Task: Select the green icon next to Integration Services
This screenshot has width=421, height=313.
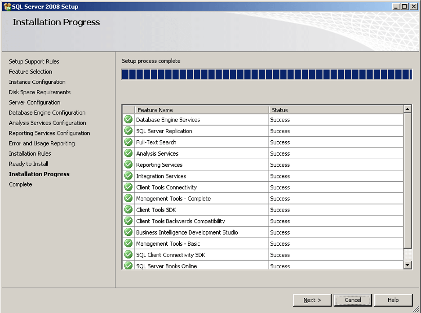Action: pyautogui.click(x=129, y=176)
